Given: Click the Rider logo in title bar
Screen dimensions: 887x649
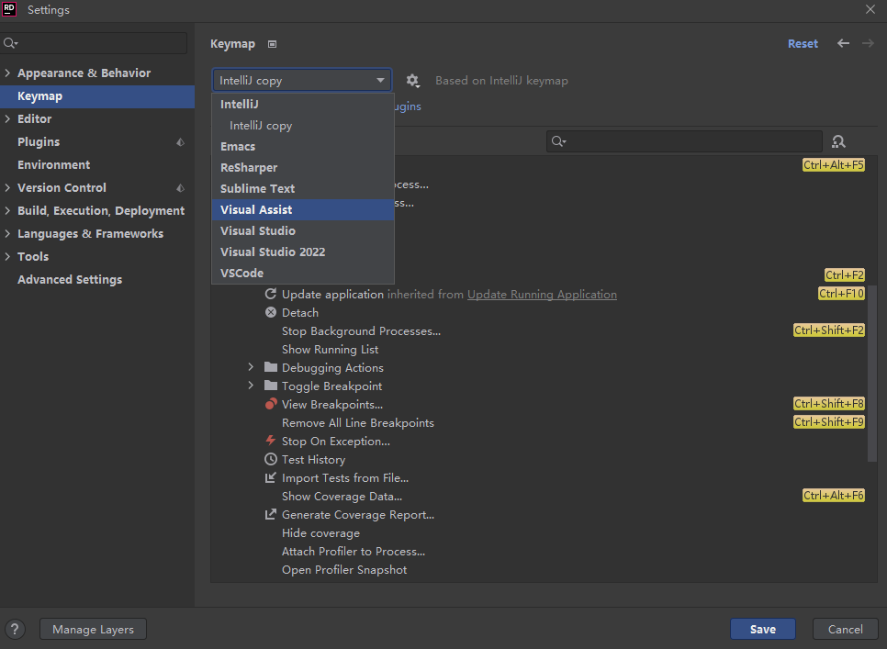Looking at the screenshot, I should pos(9,9).
